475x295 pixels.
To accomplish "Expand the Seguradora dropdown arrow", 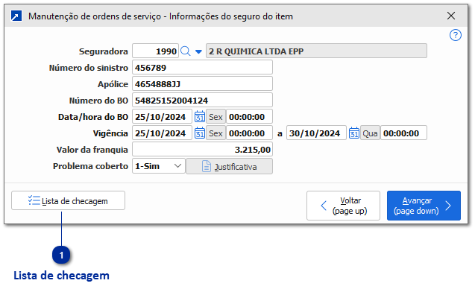I will 198,51.
